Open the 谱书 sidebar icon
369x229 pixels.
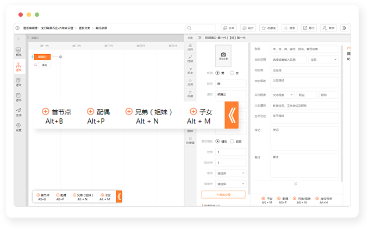point(19,97)
